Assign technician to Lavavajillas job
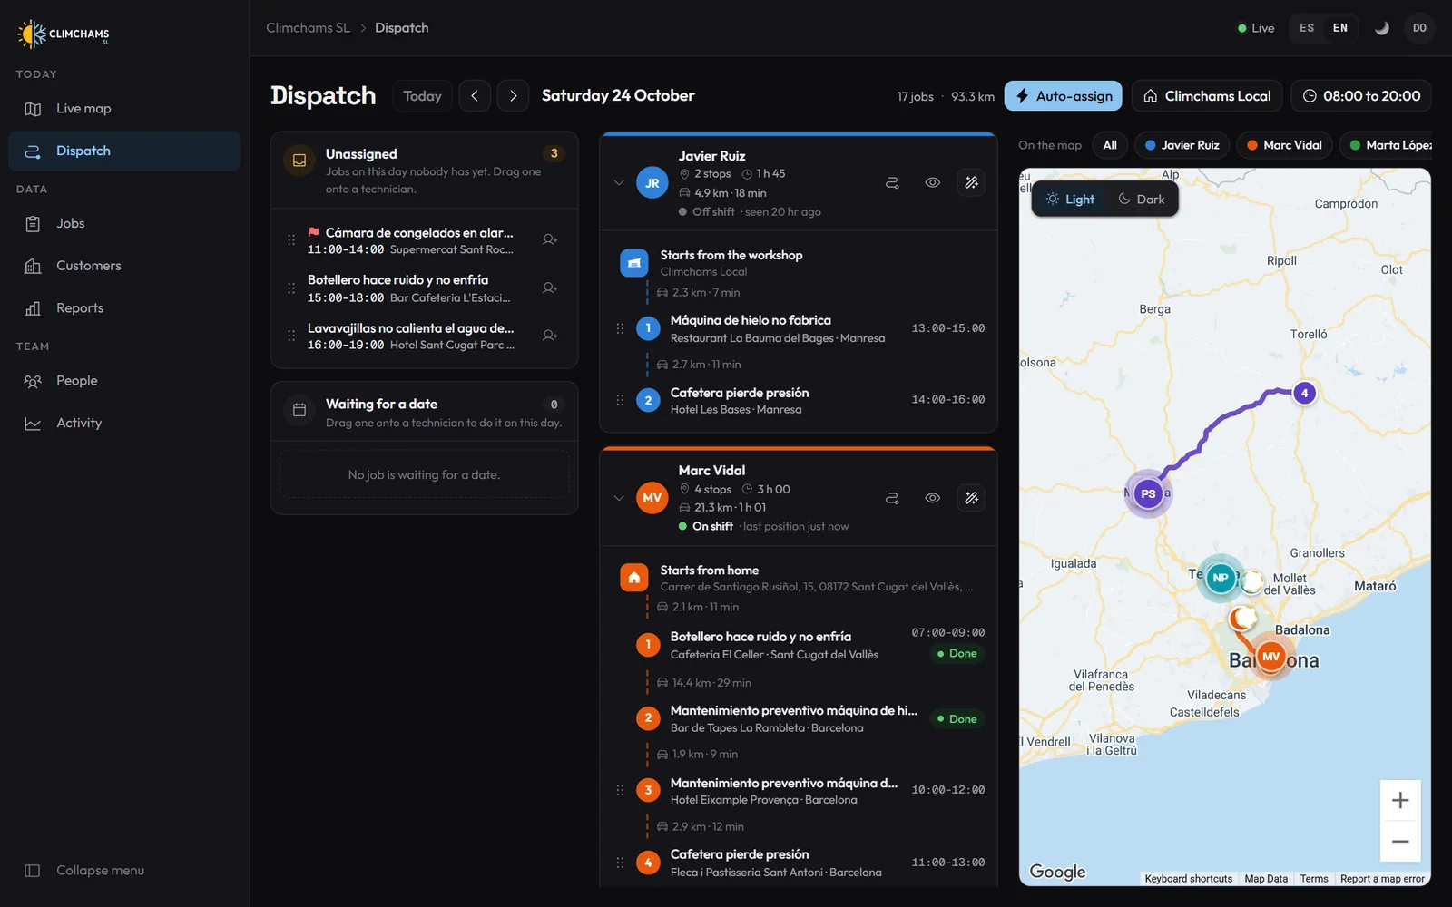Screen dimensions: 1452x907 [550, 336]
